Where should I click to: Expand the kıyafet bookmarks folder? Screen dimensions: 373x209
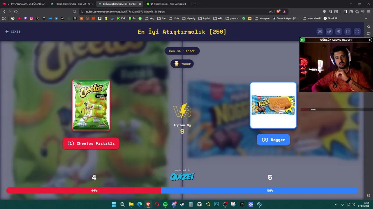tap(204, 18)
